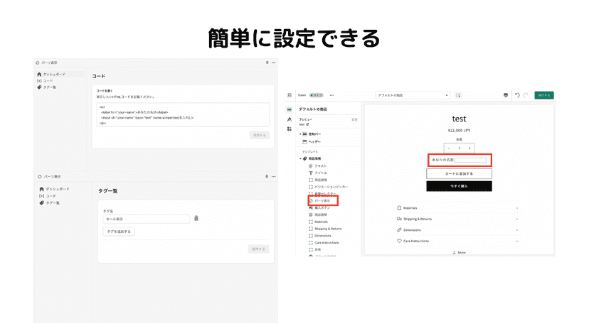The width and height of the screenshot is (589, 331).
Task: Open theme settings paintbrush icon in the left rail
Action: pyautogui.click(x=290, y=119)
